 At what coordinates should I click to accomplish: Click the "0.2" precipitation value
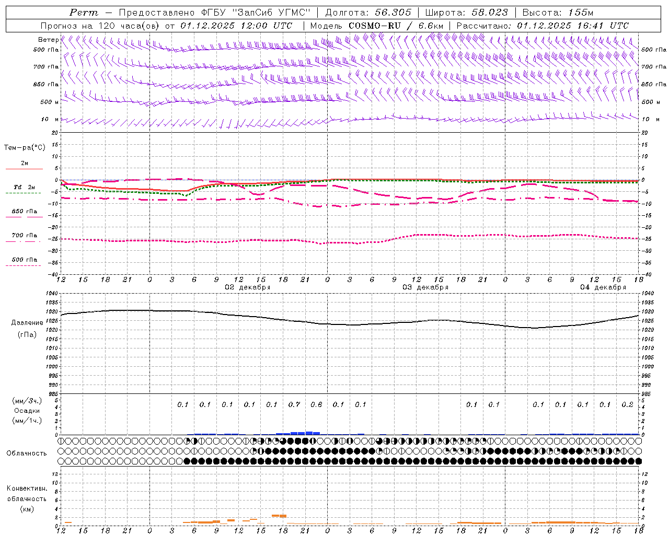tap(627, 404)
